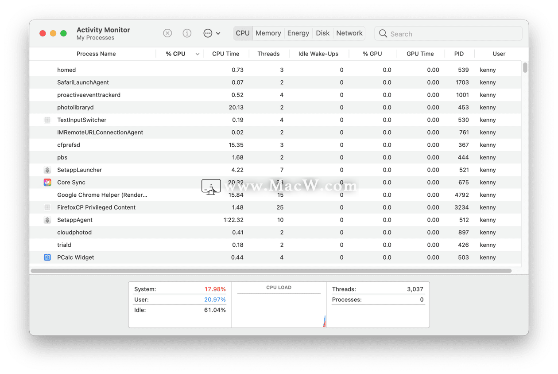Click the My Processes subtitle
The width and height of the screenshot is (558, 374).
95,38
